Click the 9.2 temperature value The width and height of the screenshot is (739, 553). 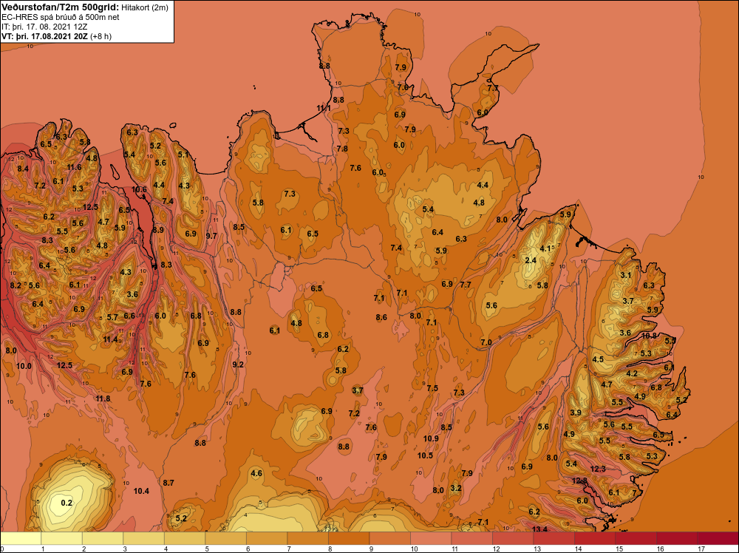(x=238, y=364)
